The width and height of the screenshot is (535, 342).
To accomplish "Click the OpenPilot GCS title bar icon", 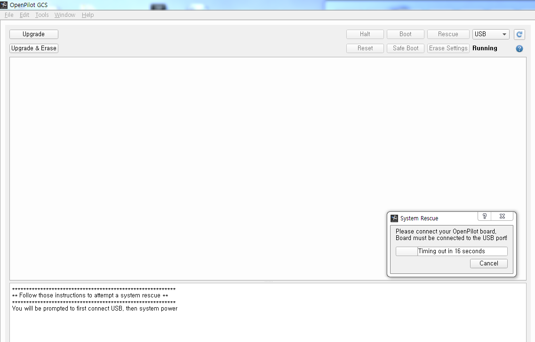I will [x=4, y=5].
